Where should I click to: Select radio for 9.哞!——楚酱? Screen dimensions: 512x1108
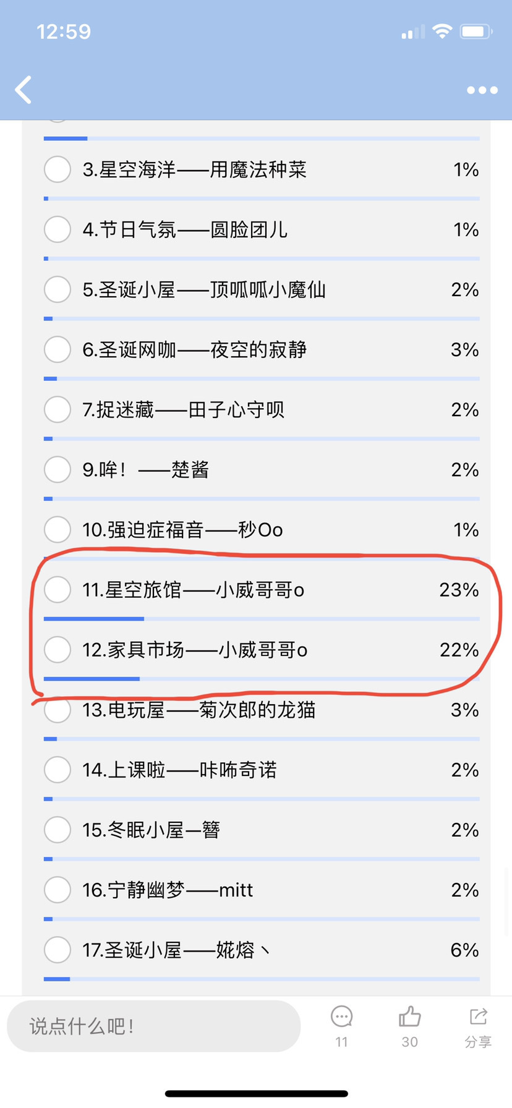(x=58, y=469)
